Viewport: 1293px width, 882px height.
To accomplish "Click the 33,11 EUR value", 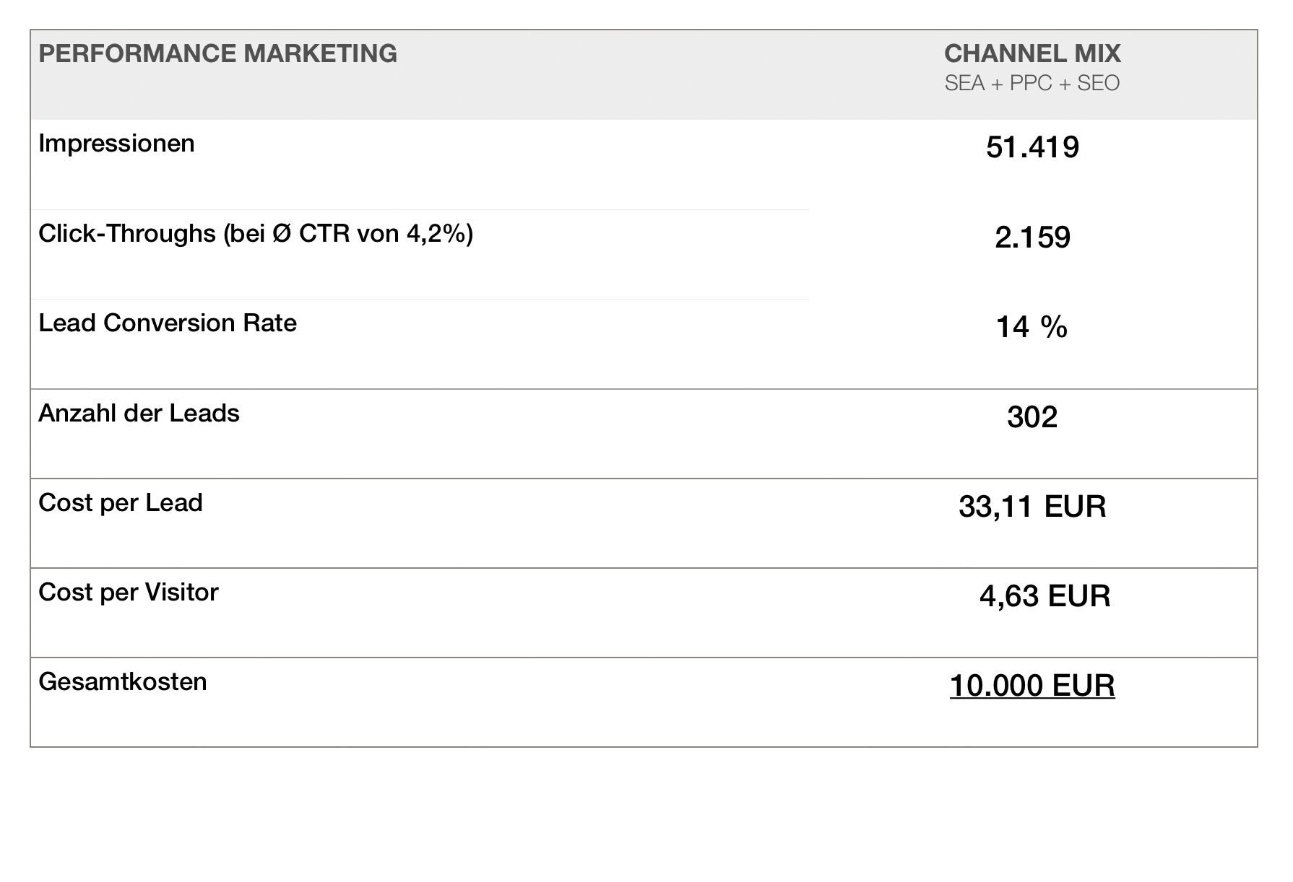I will 1032,507.
